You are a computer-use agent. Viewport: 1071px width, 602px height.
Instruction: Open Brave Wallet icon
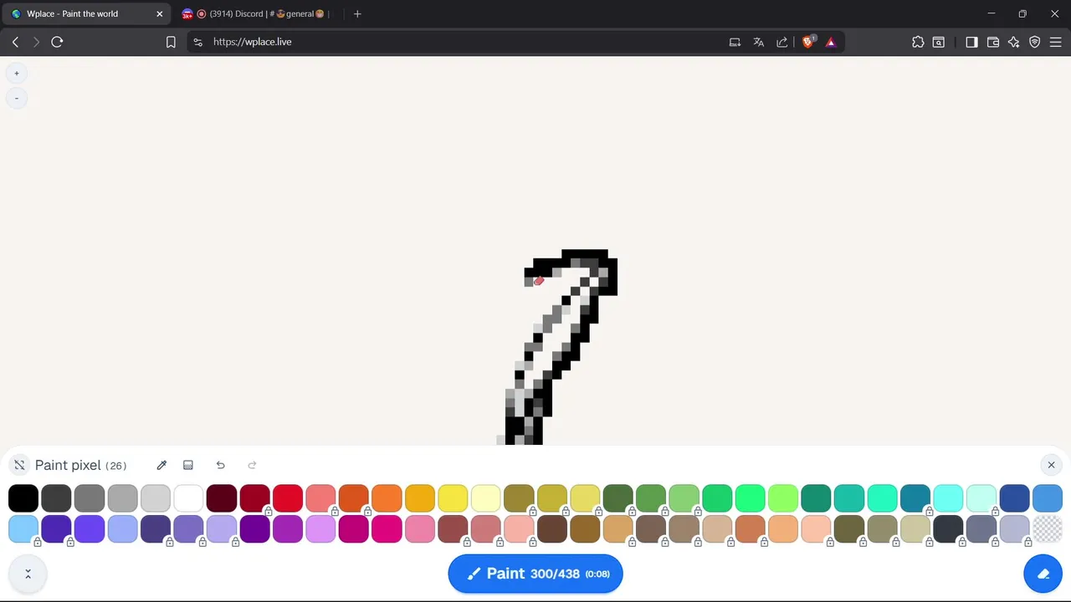pos(993,42)
